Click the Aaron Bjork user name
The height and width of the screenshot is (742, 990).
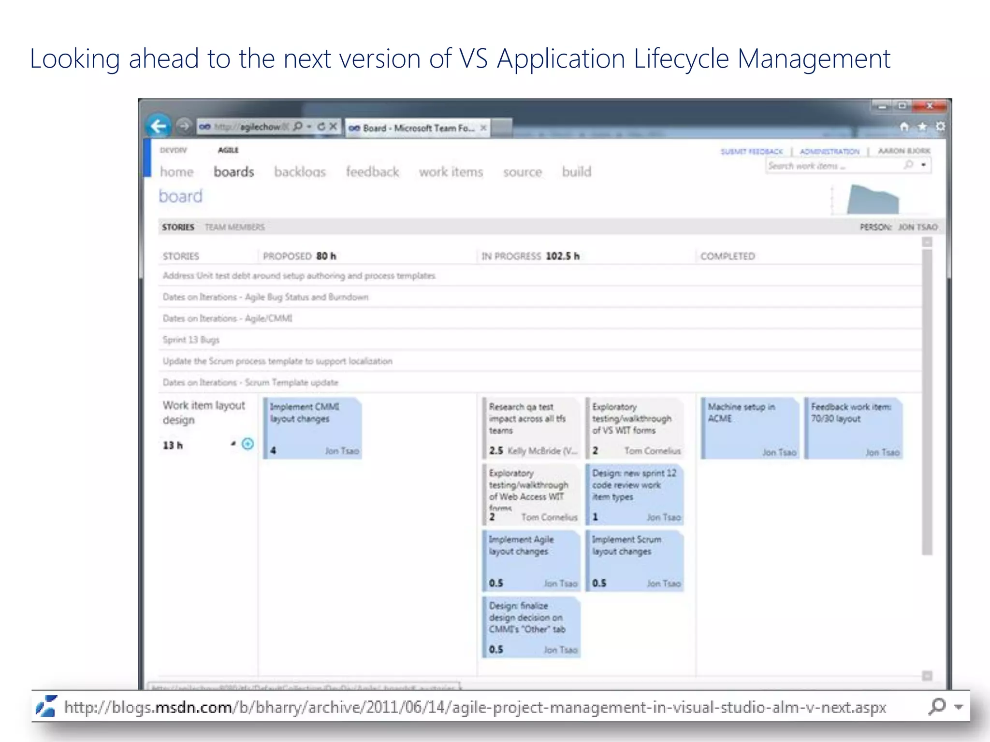click(904, 151)
